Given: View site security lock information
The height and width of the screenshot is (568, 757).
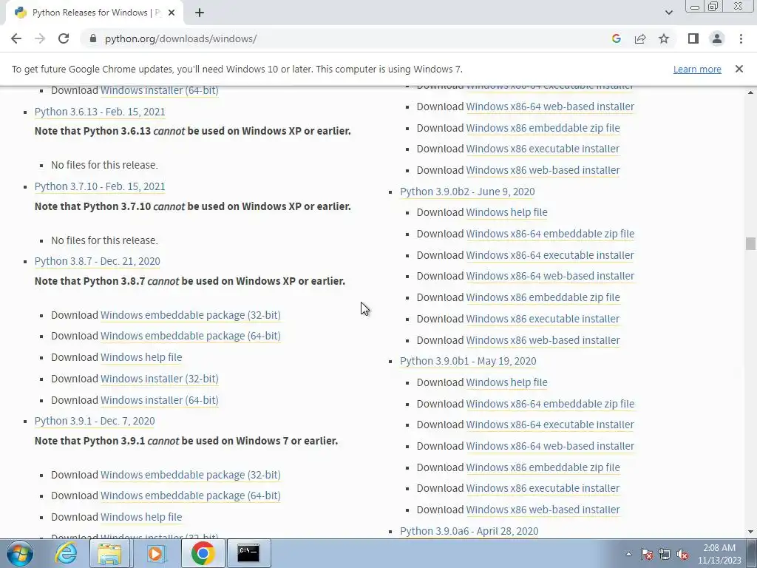Looking at the screenshot, I should pos(93,38).
